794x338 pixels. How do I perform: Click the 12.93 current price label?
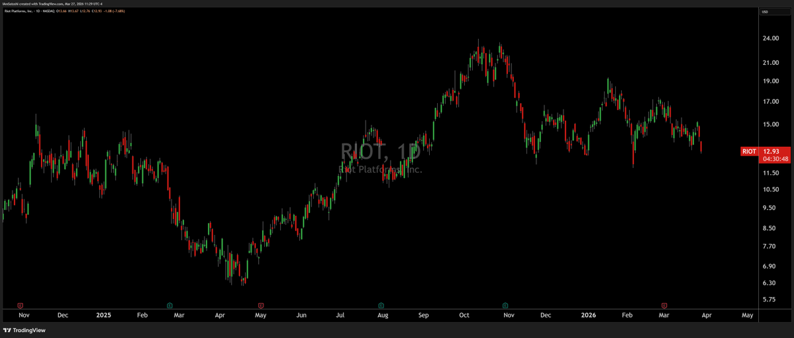point(770,151)
